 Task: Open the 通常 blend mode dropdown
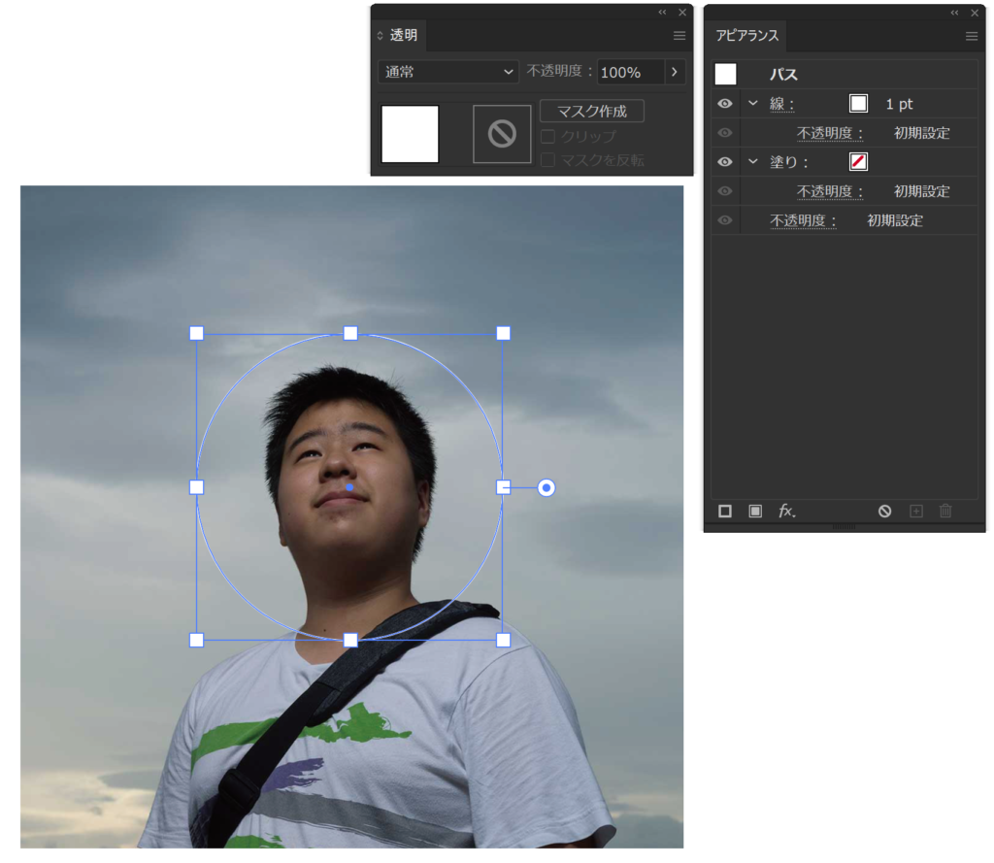click(x=448, y=72)
